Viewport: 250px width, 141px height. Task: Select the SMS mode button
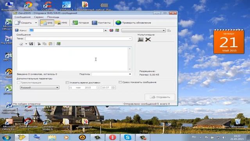coord(47,23)
